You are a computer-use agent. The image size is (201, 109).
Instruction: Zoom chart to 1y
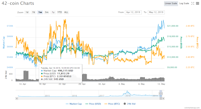tap(53, 12)
